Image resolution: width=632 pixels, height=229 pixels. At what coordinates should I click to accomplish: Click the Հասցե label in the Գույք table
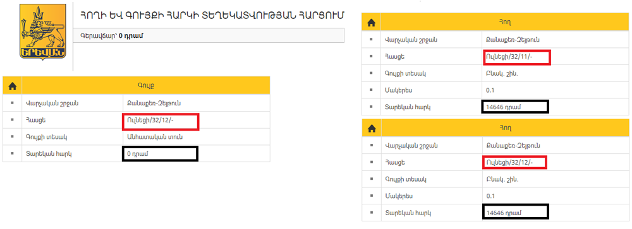point(34,120)
